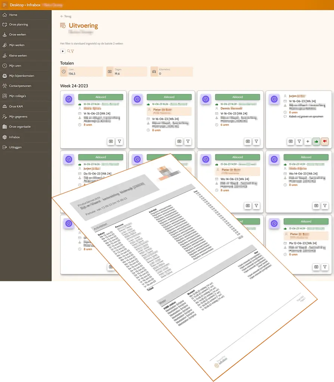This screenshot has width=334, height=382.
Task: Click the Uitvoering page title
Action: 83,26
